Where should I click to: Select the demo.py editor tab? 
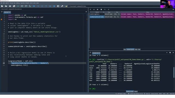pyautogui.click(x=7, y=12)
